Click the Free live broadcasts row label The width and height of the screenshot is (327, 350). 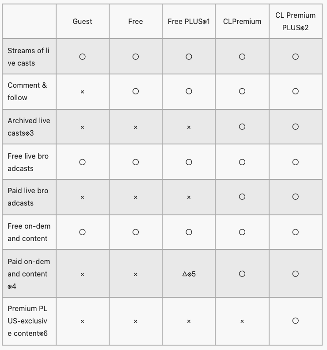coord(28,162)
